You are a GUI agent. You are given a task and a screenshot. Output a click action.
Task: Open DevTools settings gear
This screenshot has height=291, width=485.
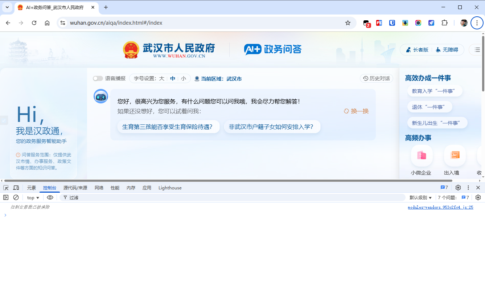coord(458,188)
